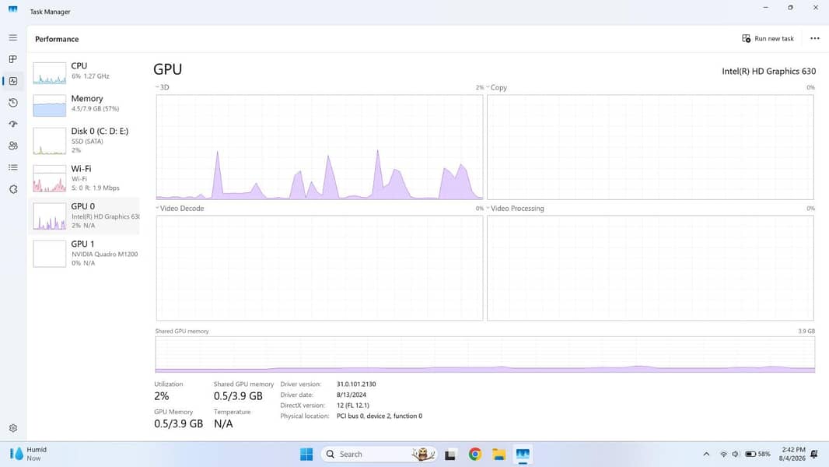
Task: Open the Video Processing graph dropdown
Action: pyautogui.click(x=515, y=209)
